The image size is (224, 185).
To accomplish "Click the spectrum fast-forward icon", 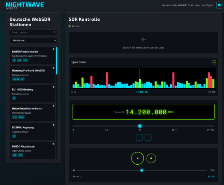I will coord(213,62).
